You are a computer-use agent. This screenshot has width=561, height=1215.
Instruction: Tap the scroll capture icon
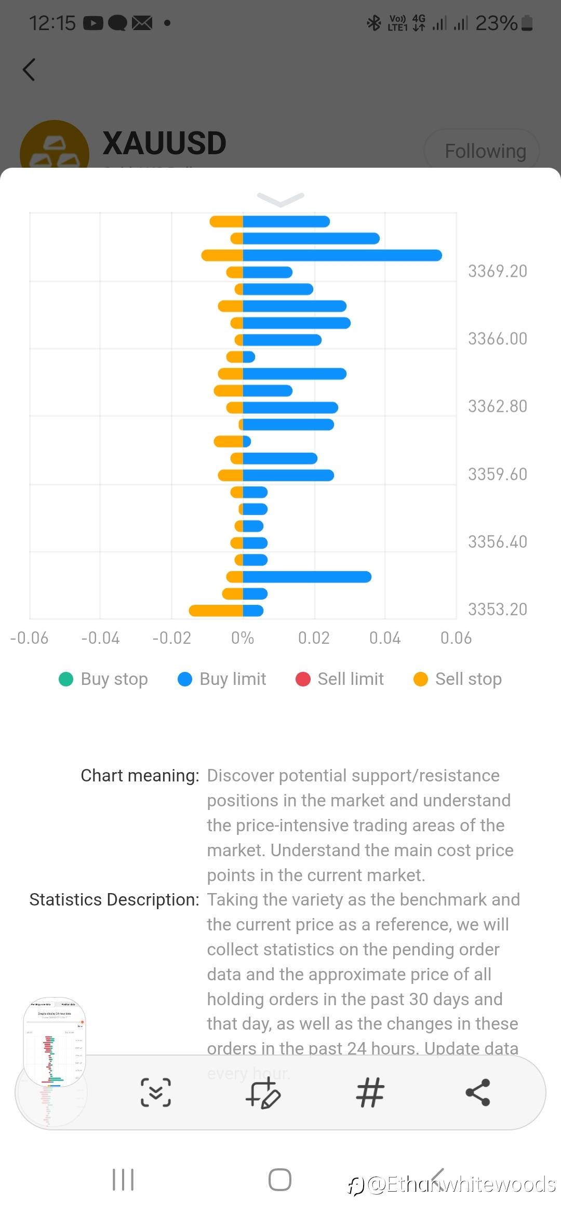(155, 1092)
